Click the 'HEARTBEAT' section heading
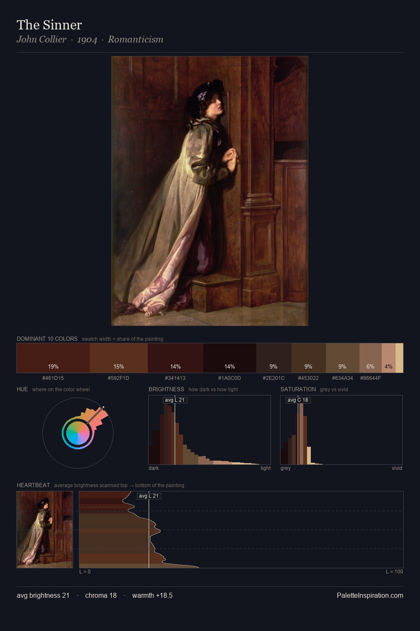 (x=33, y=485)
